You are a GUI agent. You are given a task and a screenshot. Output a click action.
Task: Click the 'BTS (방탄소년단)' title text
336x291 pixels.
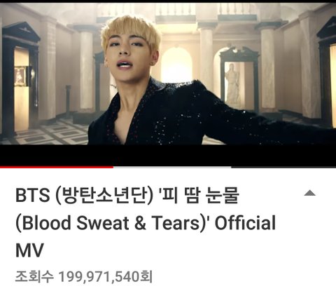pyautogui.click(x=84, y=195)
